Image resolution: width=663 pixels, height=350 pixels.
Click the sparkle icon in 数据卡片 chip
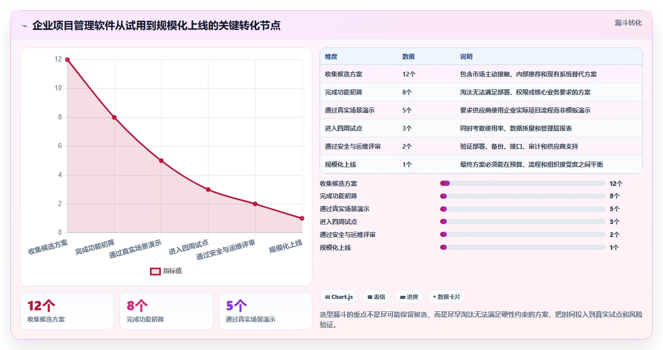click(x=434, y=297)
